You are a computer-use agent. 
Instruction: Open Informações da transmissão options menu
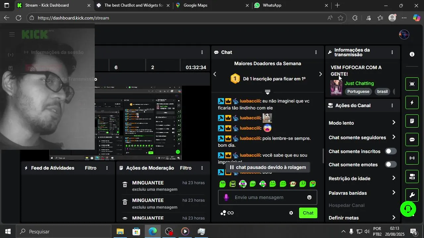point(392,52)
